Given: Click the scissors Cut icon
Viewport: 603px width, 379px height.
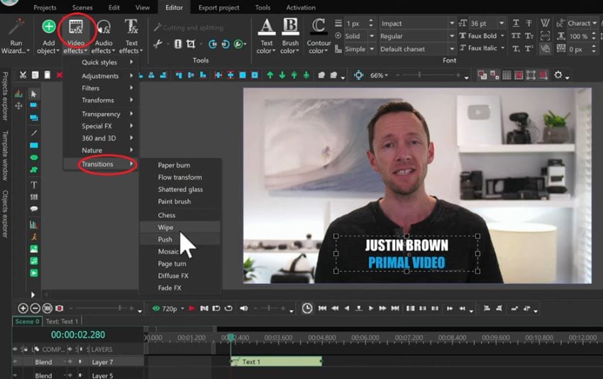Looking at the screenshot, I should (23, 75).
